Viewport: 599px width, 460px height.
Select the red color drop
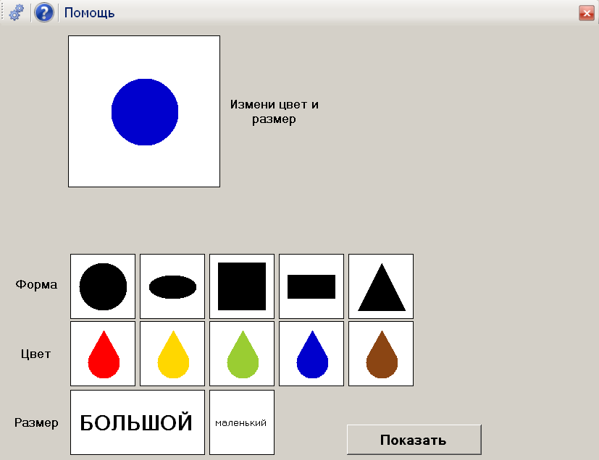pos(102,354)
